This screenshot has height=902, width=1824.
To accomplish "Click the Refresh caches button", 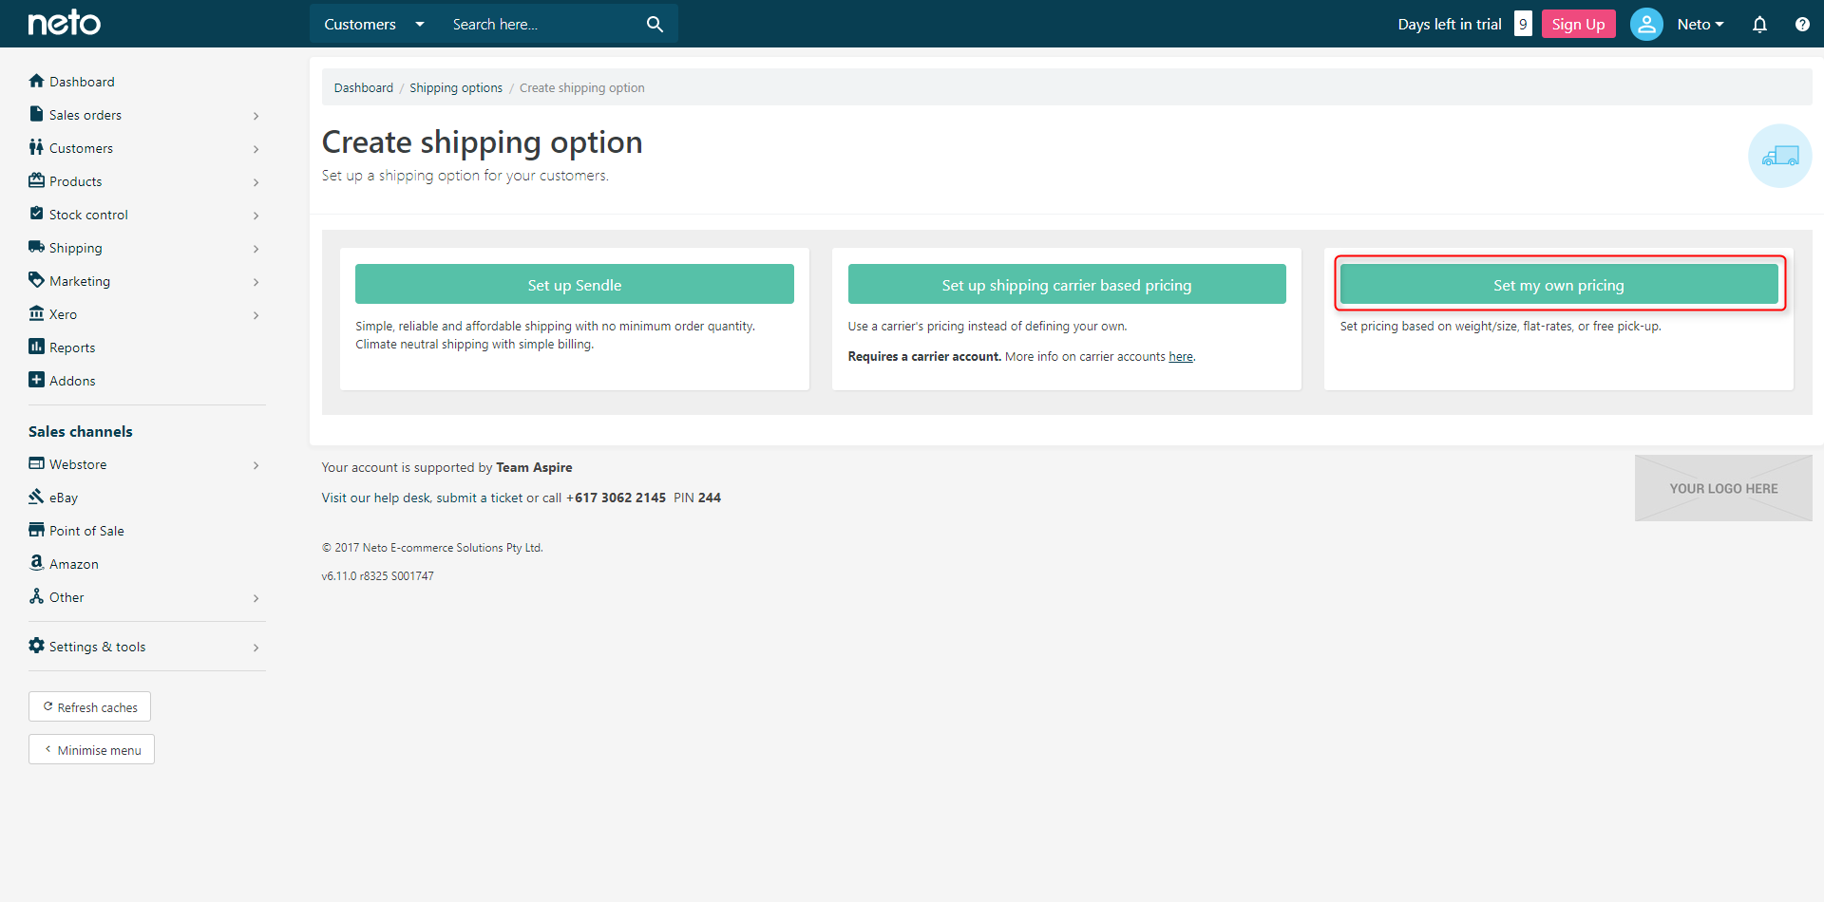I will click(x=89, y=706).
